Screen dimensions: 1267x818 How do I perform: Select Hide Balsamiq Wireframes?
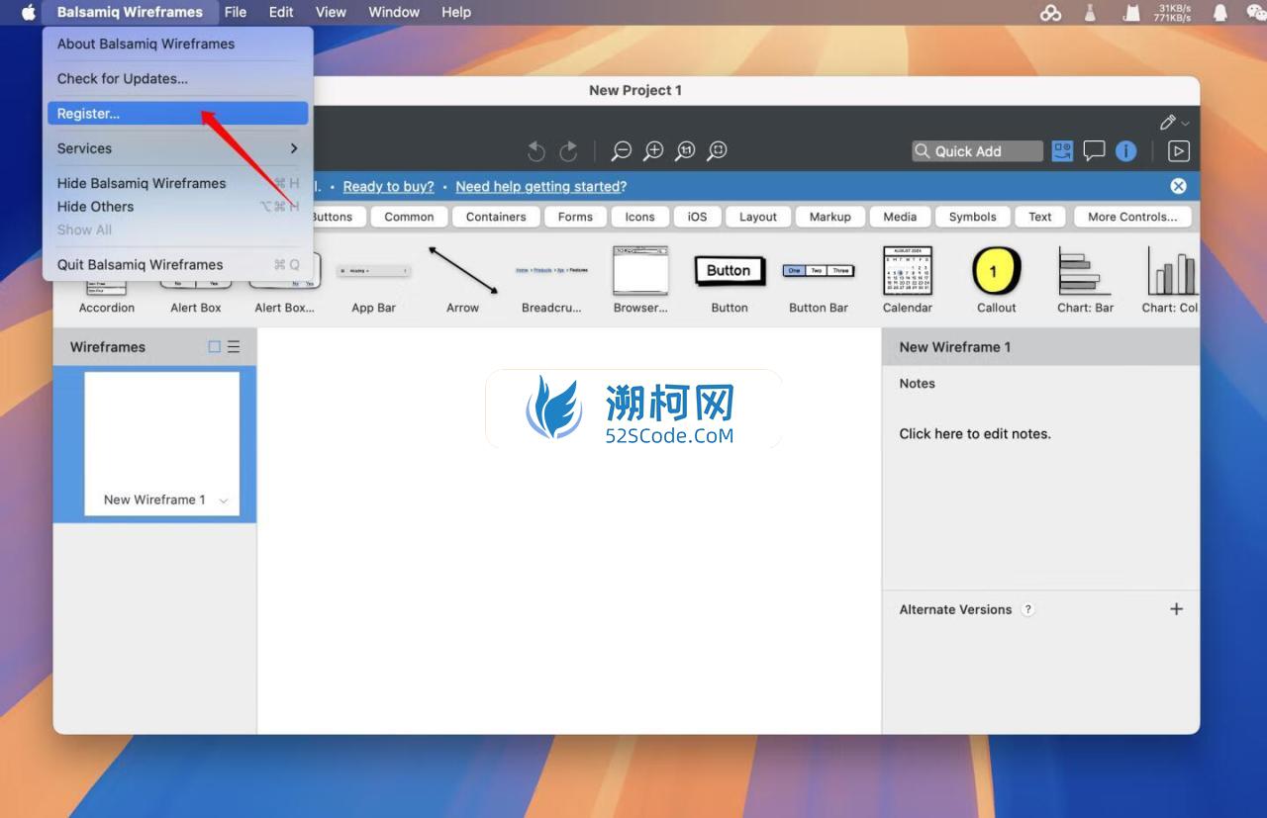point(178,183)
